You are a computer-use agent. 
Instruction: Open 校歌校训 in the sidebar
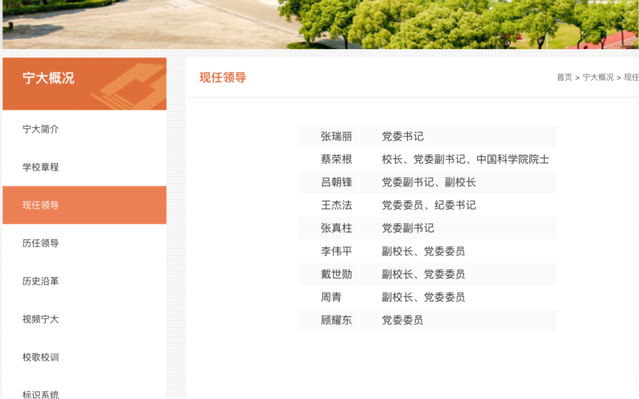click(x=41, y=357)
